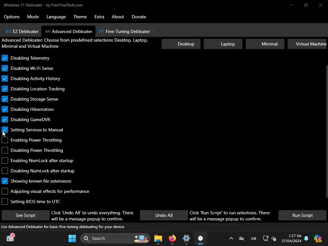Click the Run Script button
This screenshot has width=328, height=246.
[x=302, y=215]
